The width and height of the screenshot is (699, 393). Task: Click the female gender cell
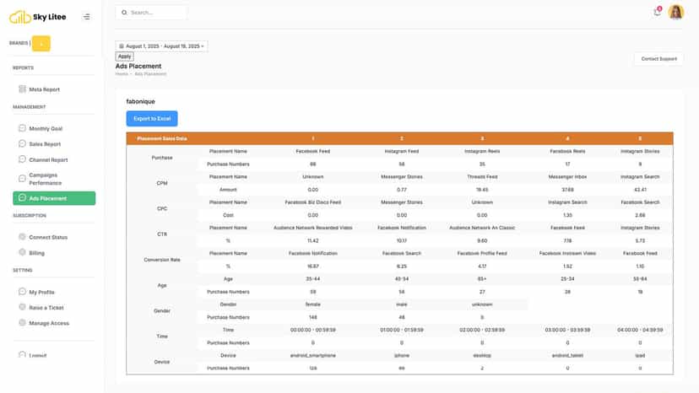tap(313, 304)
